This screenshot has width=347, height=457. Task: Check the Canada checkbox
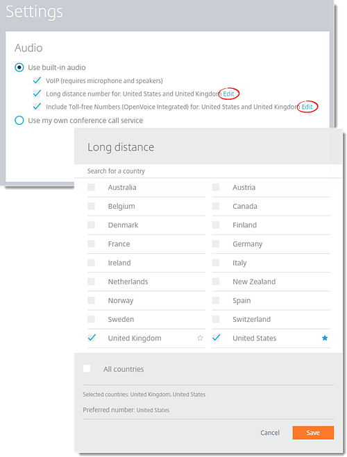pyautogui.click(x=216, y=206)
